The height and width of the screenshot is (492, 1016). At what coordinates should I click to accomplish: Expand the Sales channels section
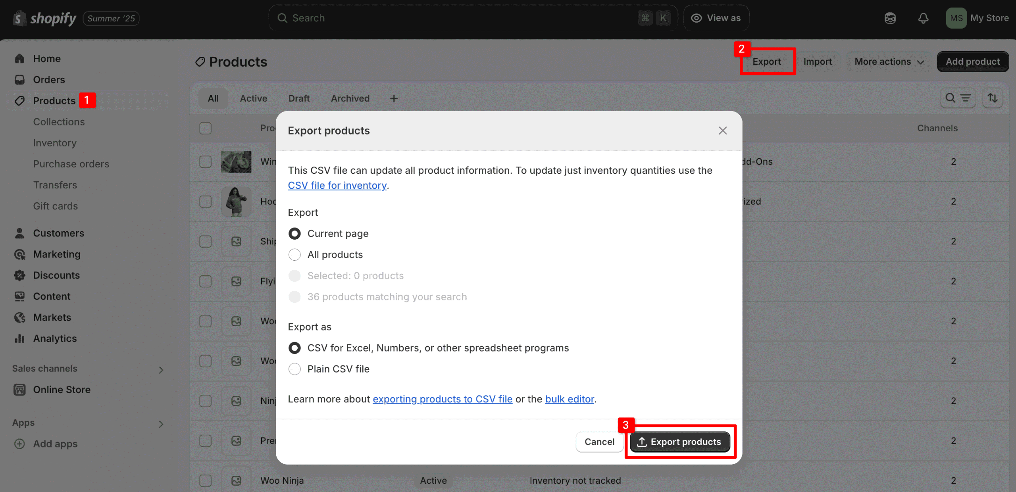click(x=161, y=370)
